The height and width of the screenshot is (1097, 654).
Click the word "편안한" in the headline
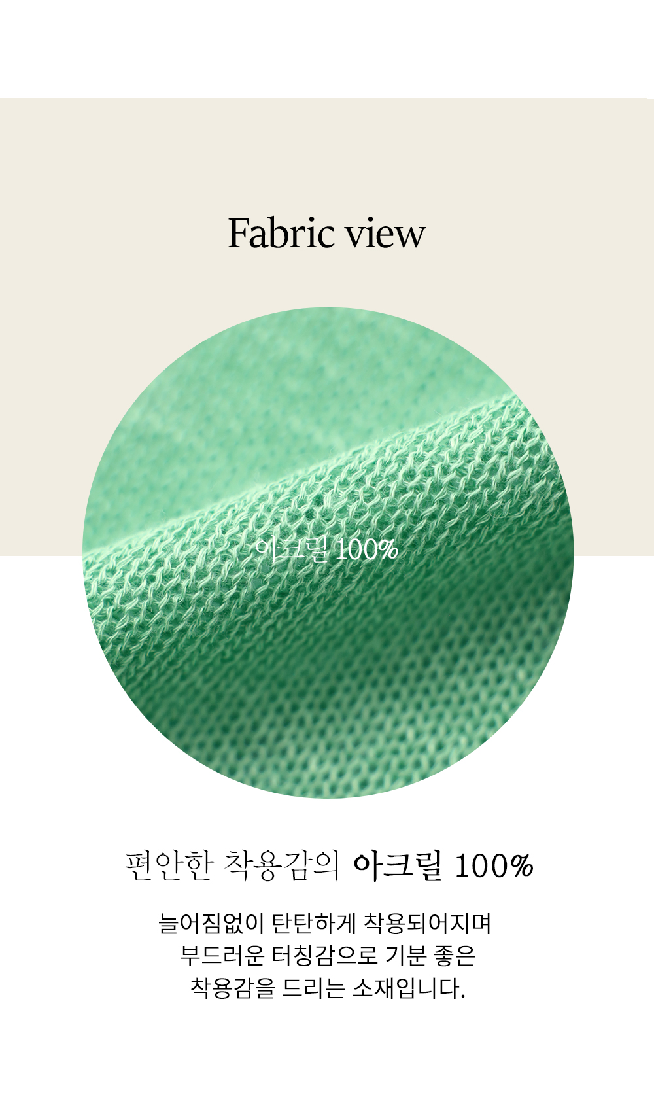pyautogui.click(x=169, y=865)
